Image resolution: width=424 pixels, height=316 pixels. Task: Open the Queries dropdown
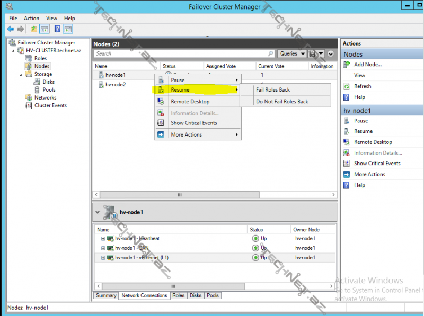(x=292, y=53)
